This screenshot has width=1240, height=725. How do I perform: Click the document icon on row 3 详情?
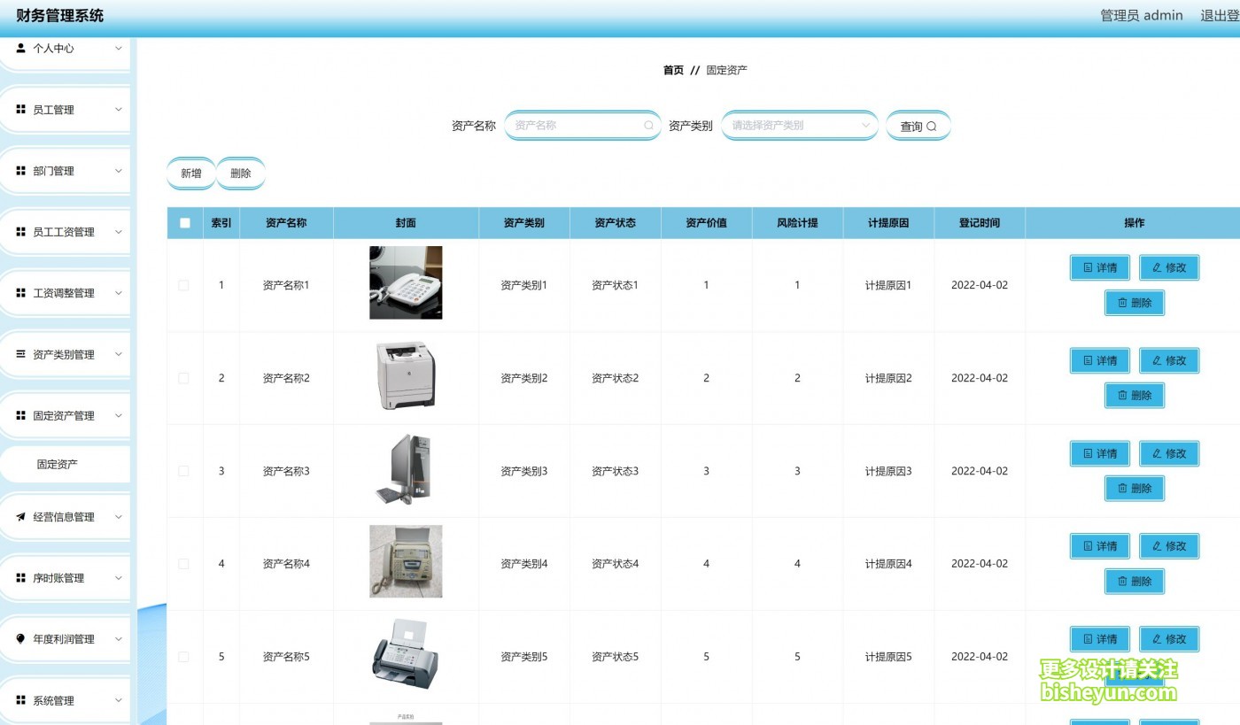(x=1088, y=453)
